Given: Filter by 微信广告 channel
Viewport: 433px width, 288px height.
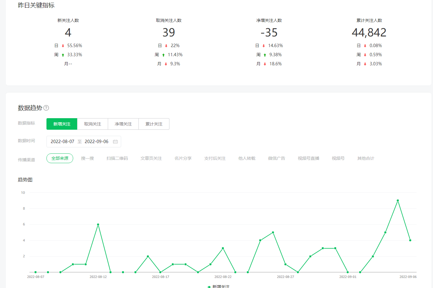Looking at the screenshot, I should click(277, 158).
